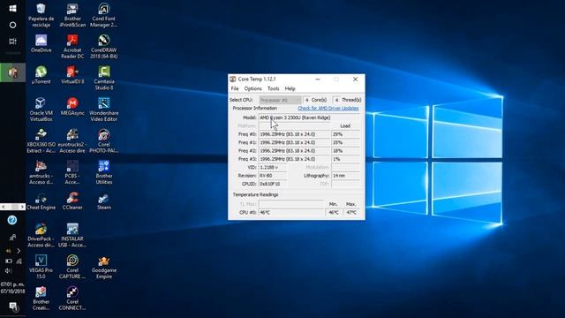Screen dimensions: 565x318
Task: Open VirtualDJ 8 desktop icon
Action: (72, 75)
